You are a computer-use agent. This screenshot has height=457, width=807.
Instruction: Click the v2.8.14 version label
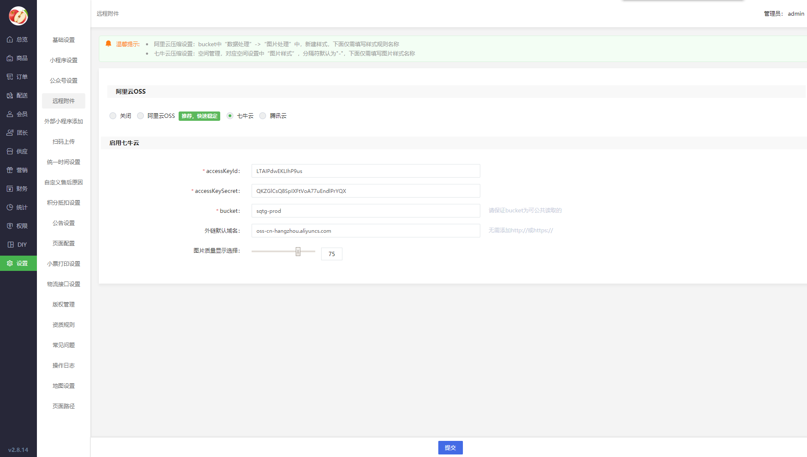pyautogui.click(x=18, y=450)
